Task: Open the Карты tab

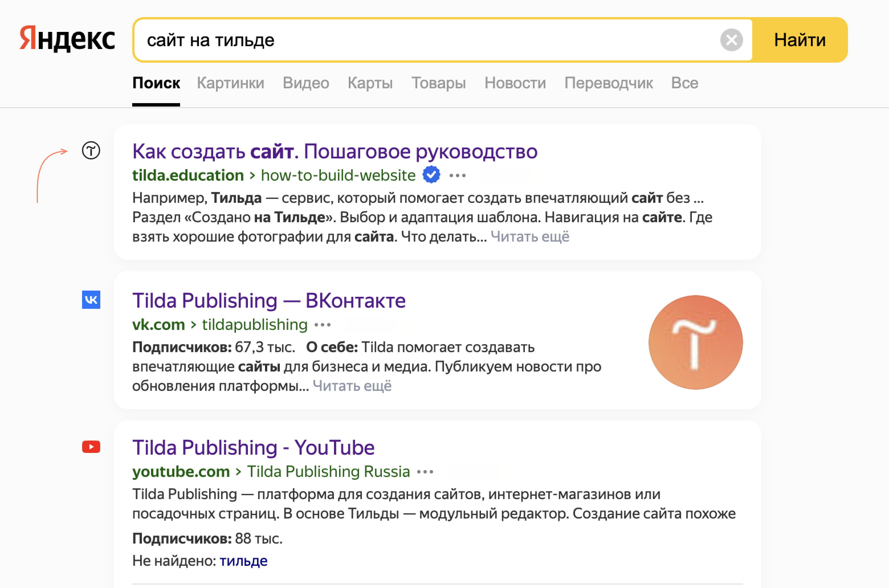Action: point(370,83)
